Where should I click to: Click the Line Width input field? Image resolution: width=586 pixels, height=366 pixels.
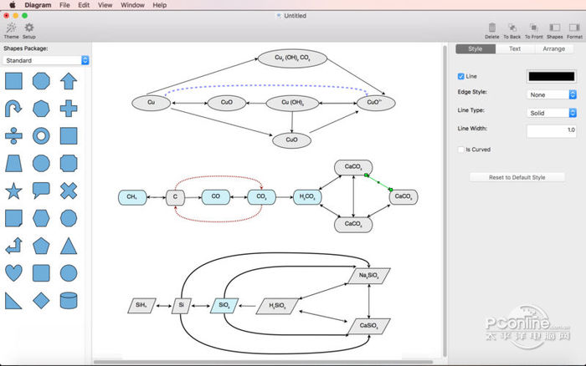552,130
